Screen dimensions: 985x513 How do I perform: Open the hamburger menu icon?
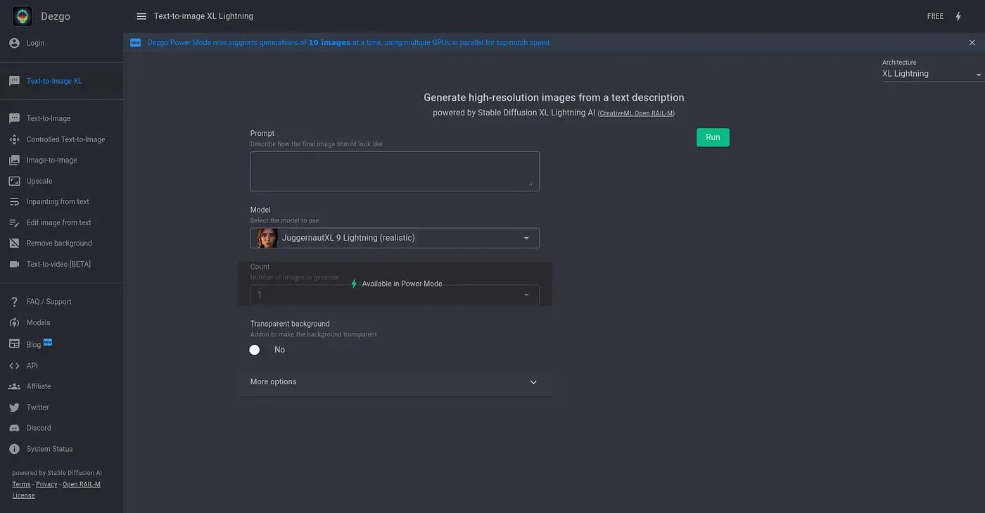(141, 16)
